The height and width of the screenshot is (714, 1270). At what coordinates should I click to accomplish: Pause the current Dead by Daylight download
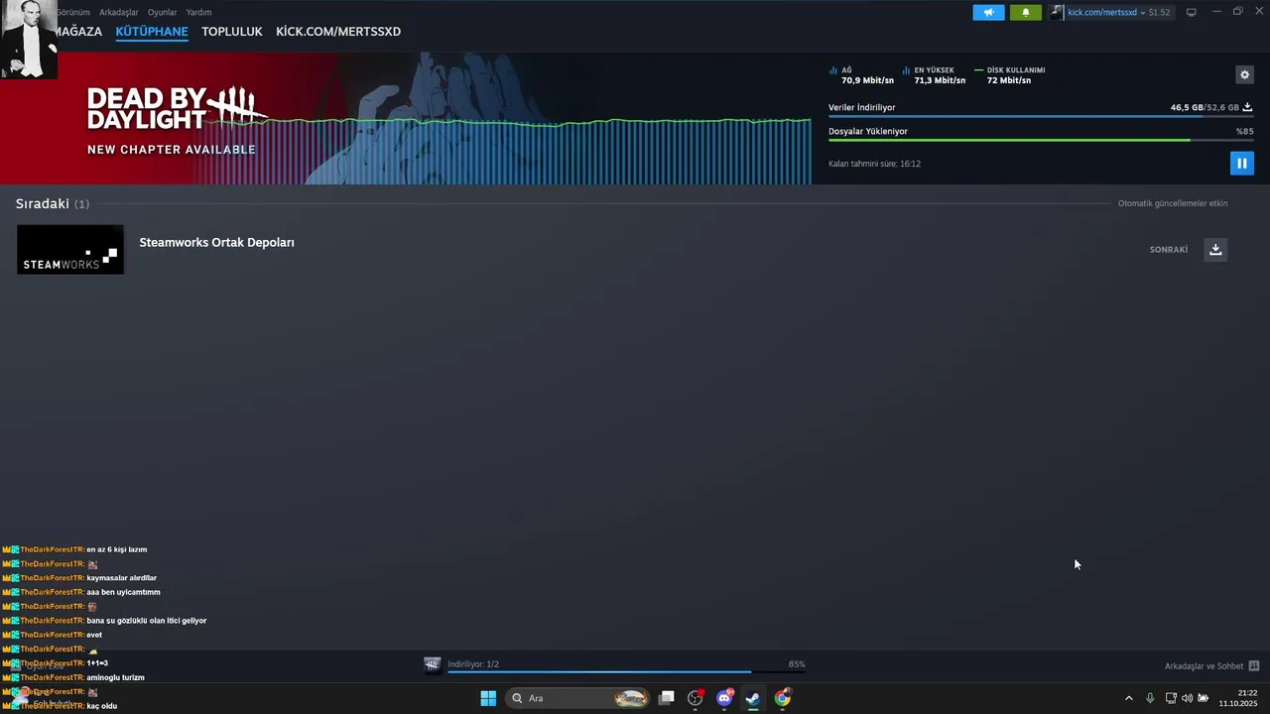1241,163
